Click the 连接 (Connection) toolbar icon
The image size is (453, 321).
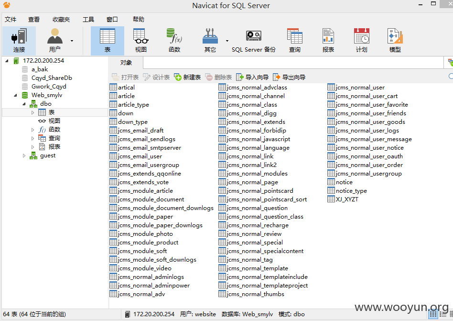coord(19,41)
